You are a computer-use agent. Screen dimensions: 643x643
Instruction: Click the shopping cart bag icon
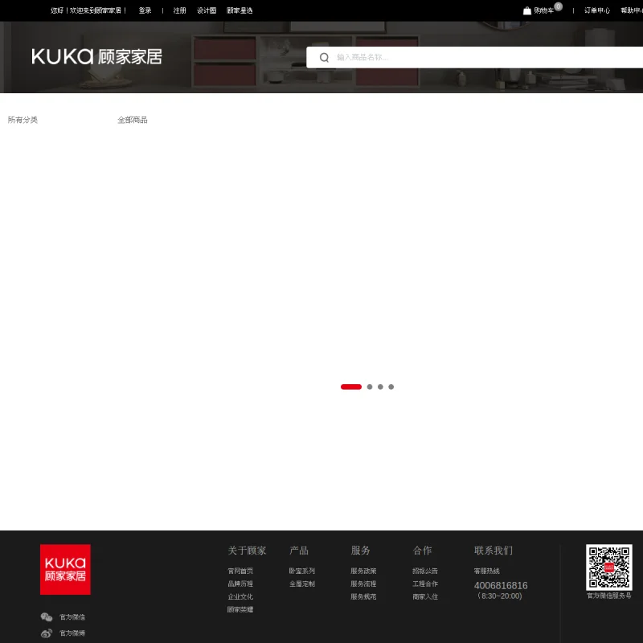527,10
